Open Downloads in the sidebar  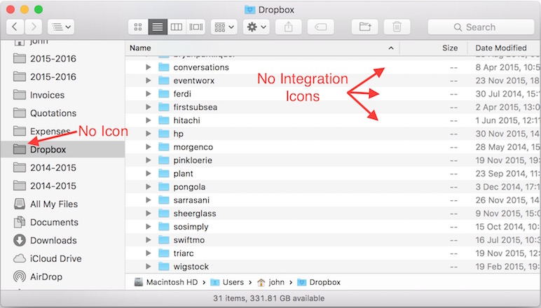click(62, 241)
